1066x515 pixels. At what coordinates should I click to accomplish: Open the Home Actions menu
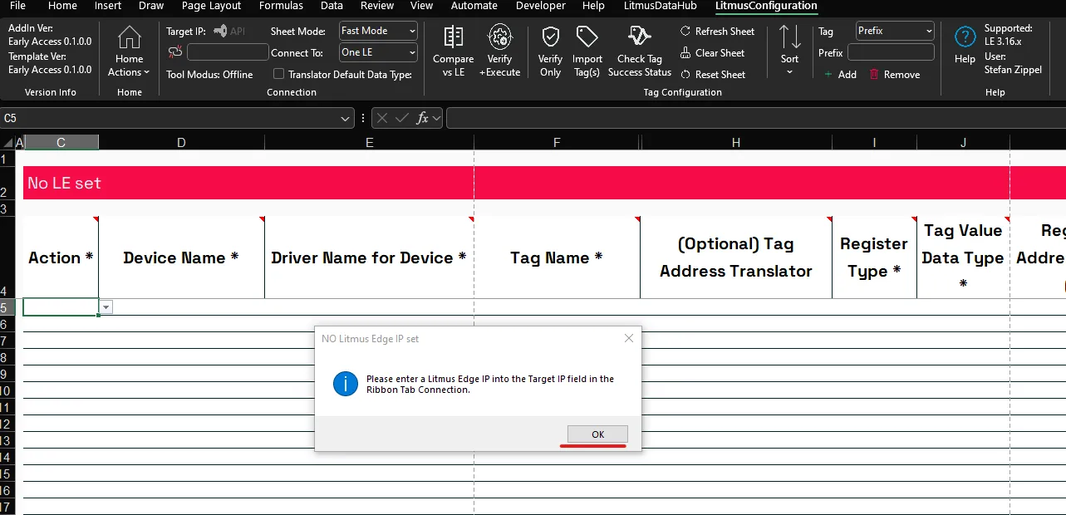[x=129, y=51]
